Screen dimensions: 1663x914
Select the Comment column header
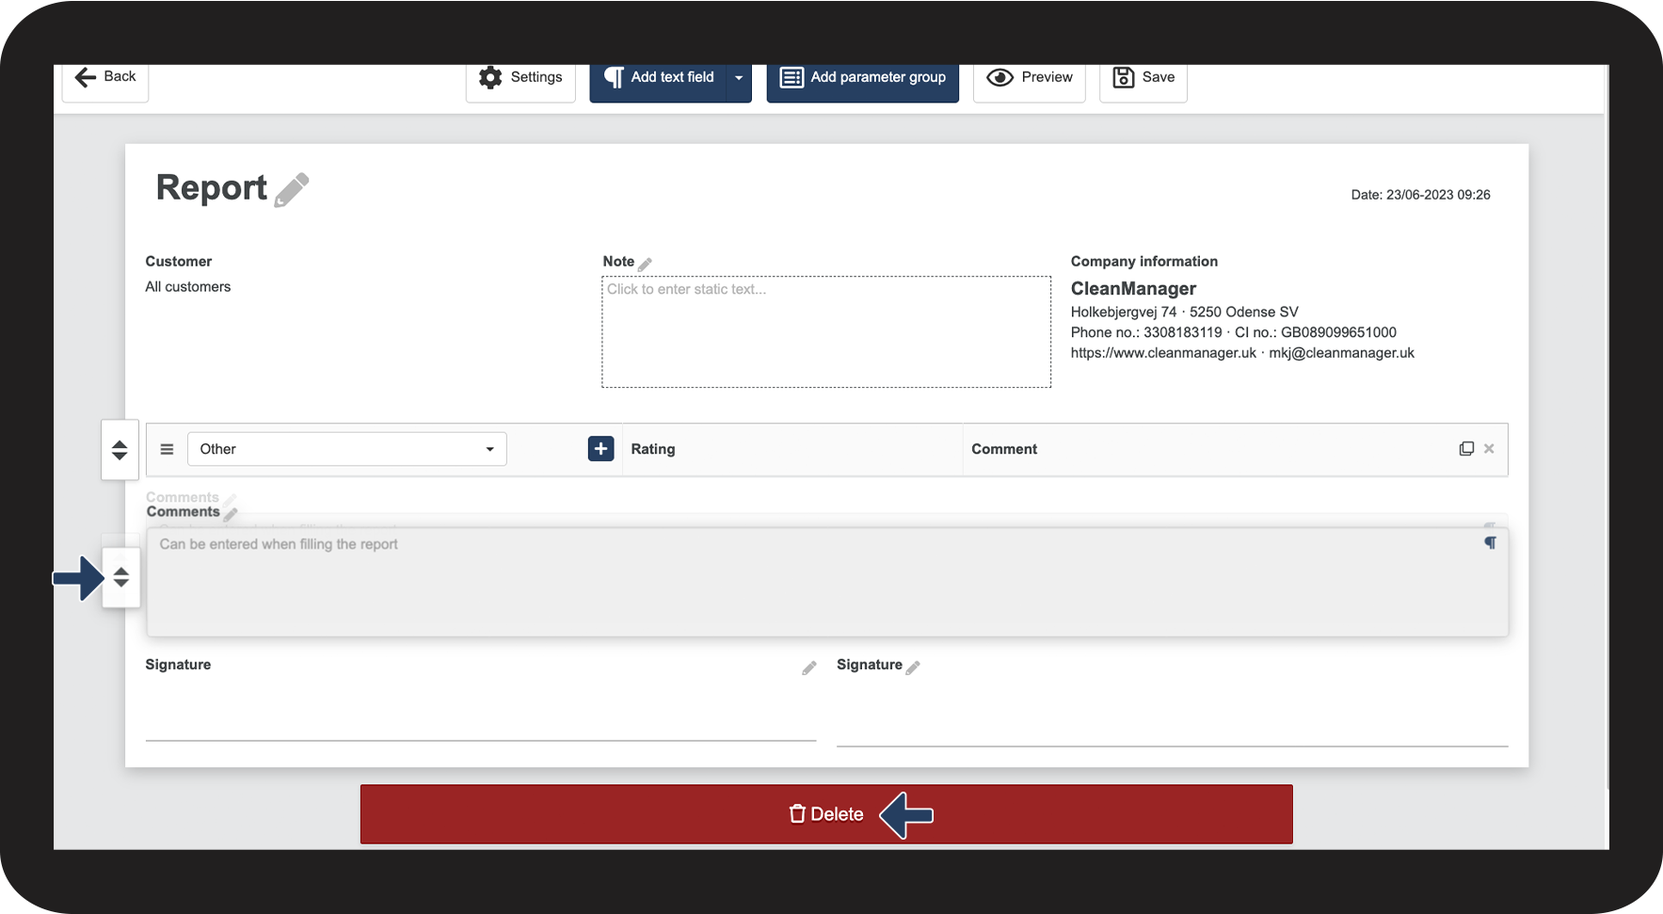(x=1004, y=449)
